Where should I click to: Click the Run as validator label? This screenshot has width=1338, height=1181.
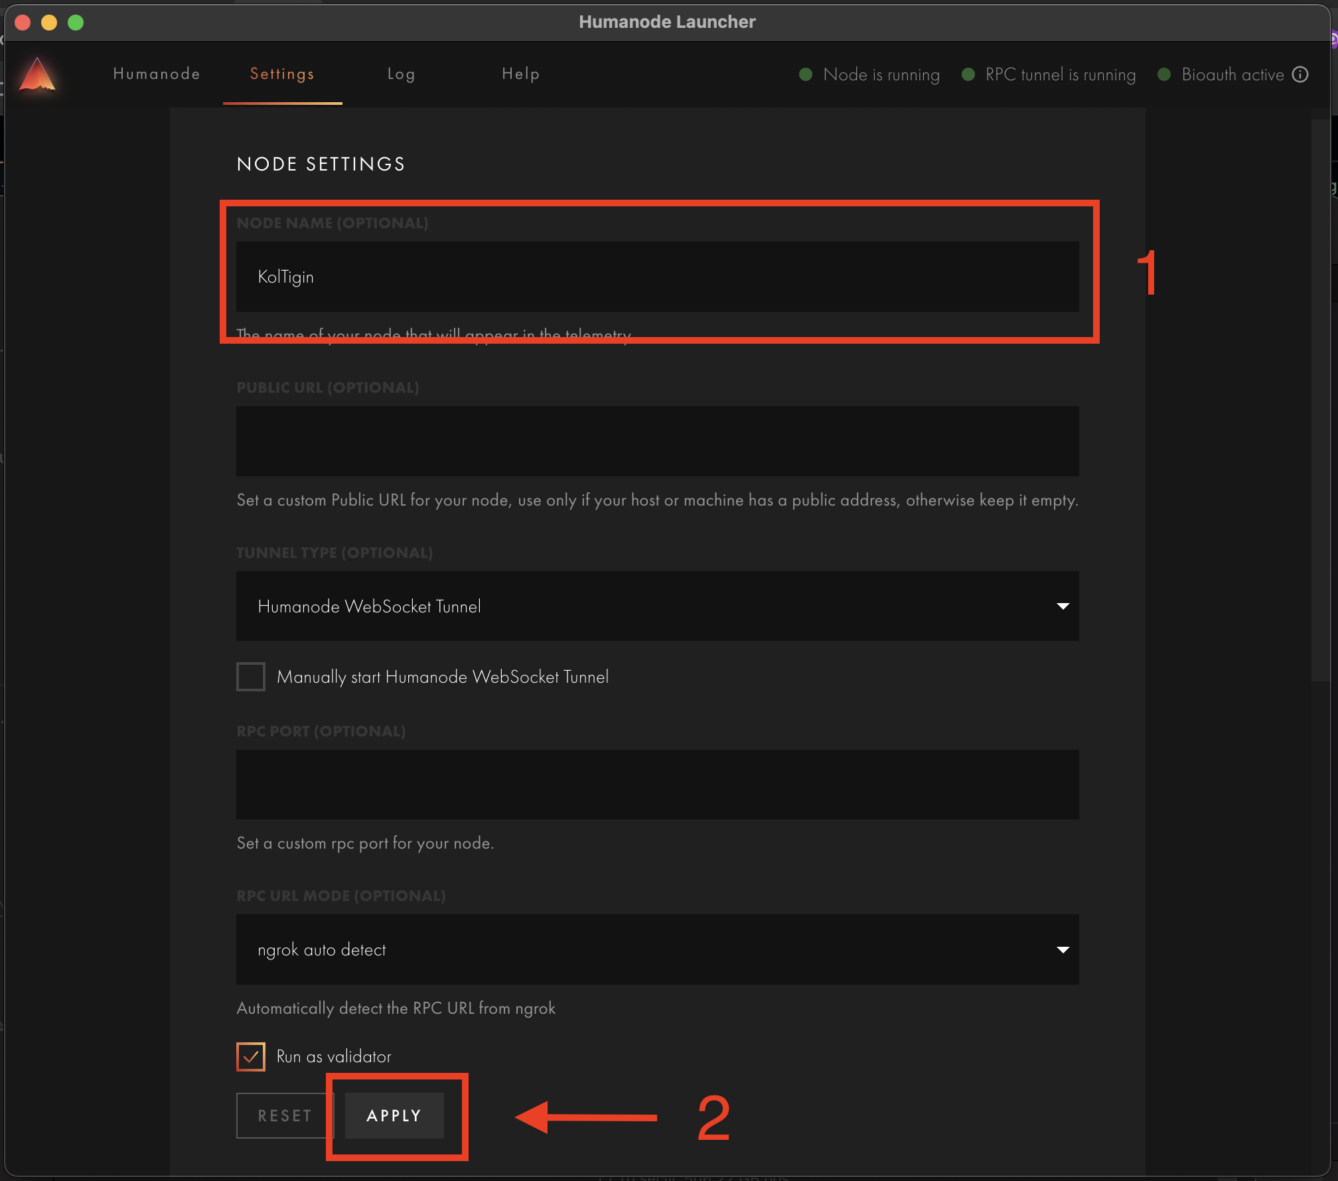click(334, 1056)
